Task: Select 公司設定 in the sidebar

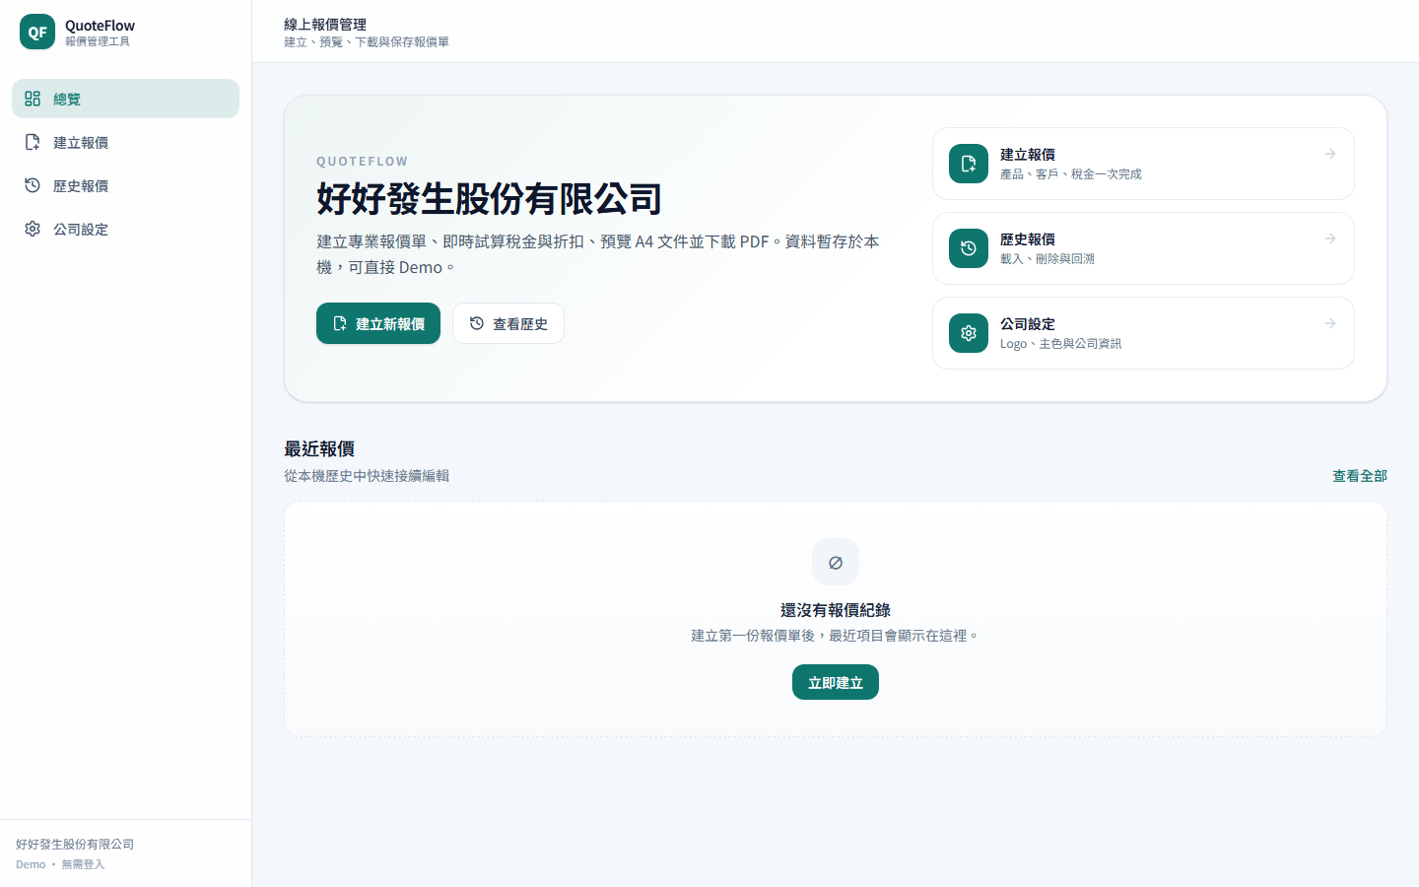Action: pyautogui.click(x=125, y=229)
